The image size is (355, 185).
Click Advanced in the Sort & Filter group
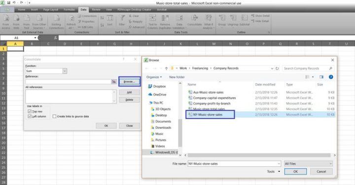pos(137,27)
